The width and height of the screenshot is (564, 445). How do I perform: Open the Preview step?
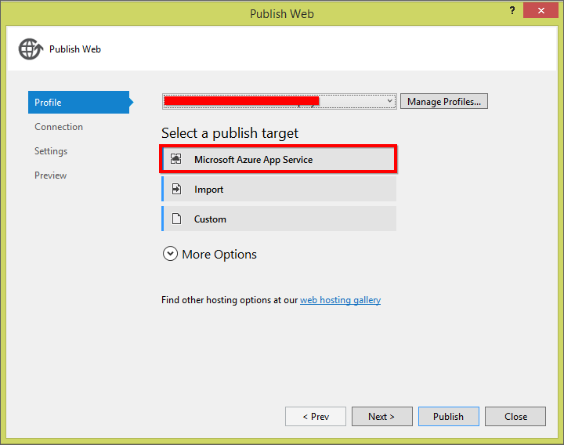[x=50, y=175]
